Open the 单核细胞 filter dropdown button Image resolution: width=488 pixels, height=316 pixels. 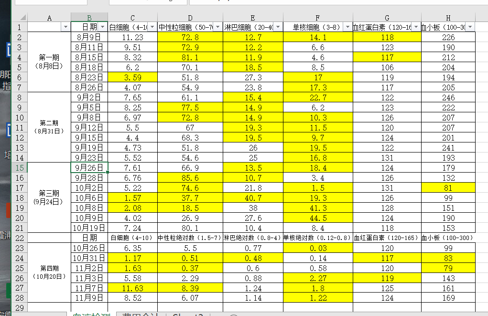click(347, 27)
